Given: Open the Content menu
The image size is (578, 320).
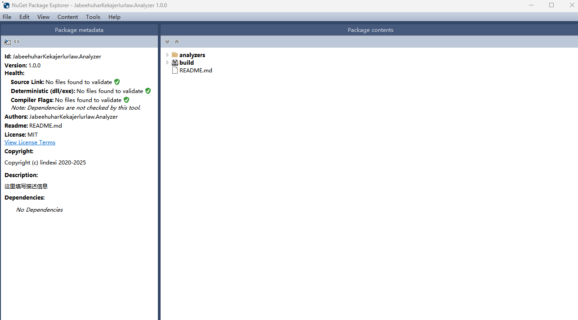Looking at the screenshot, I should coord(68,17).
